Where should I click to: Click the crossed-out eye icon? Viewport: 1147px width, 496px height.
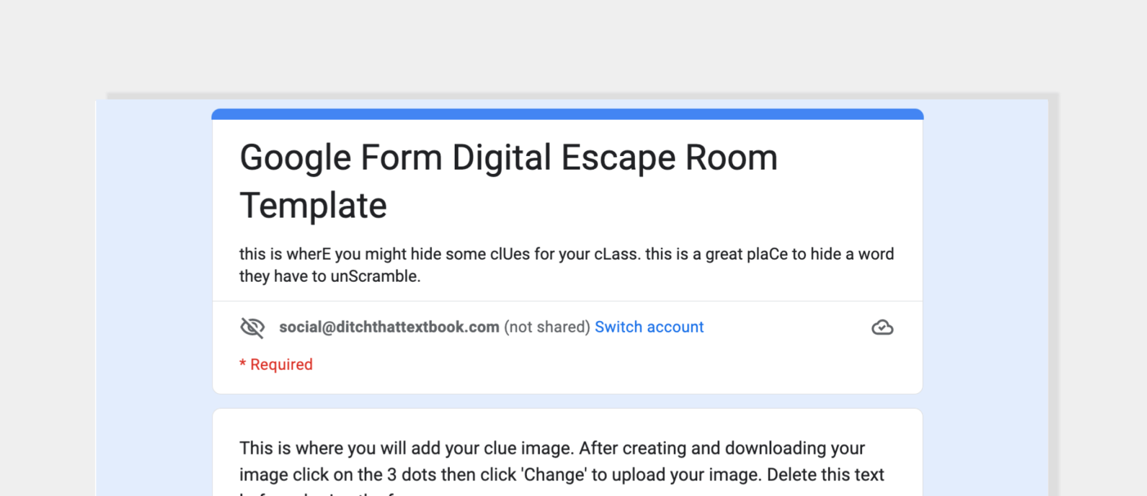point(252,327)
